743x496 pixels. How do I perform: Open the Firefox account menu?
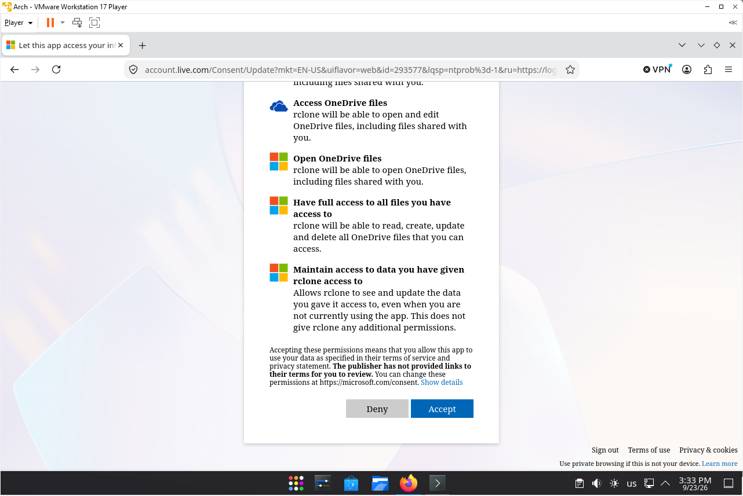(x=687, y=69)
